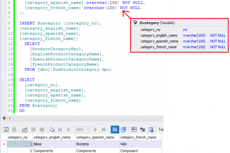Select the Vélo cell
The image size is (230, 153).
pyautogui.click(x=140, y=144)
